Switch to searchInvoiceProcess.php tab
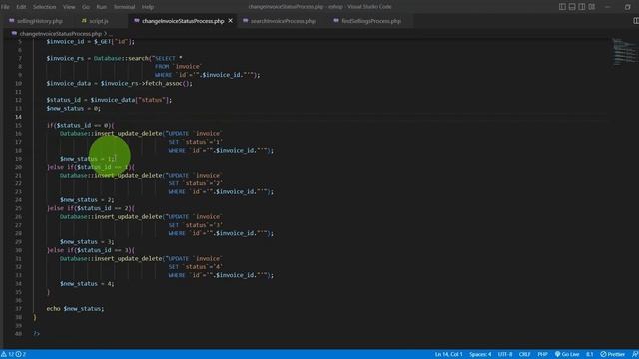This screenshot has height=359, width=639. tap(283, 21)
